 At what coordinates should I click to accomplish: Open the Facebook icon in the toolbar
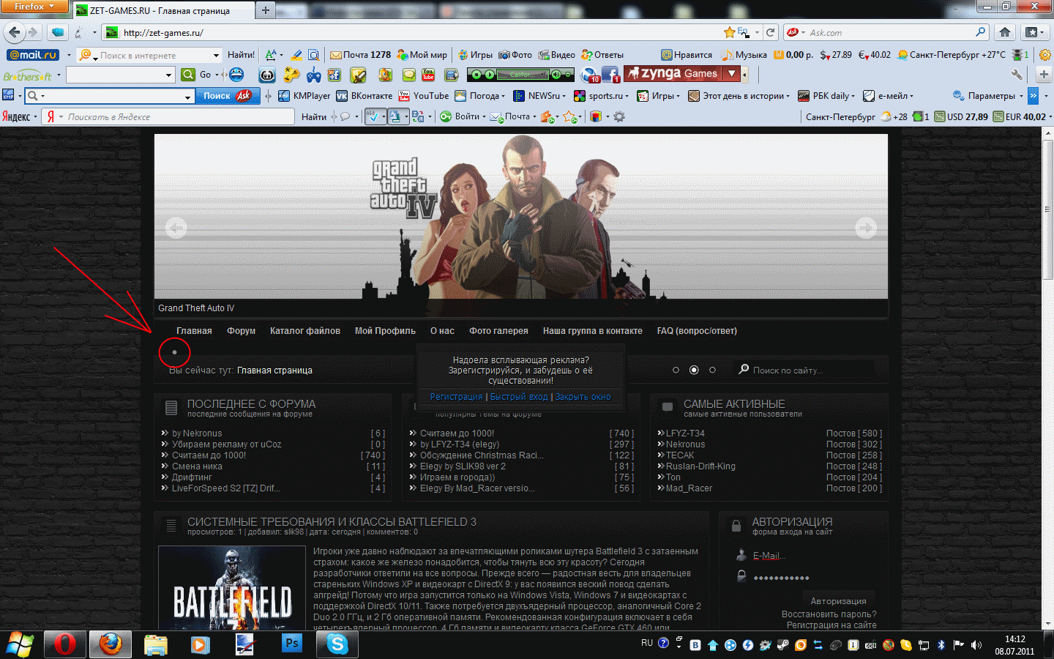pyautogui.click(x=610, y=75)
